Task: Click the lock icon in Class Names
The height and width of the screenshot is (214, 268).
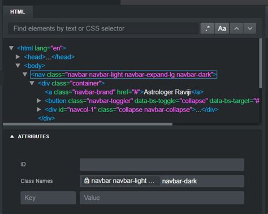Action: [87, 181]
